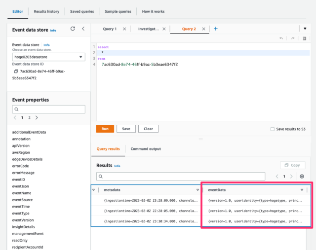
Task: Switch to the Investigat... tab
Action: [149, 29]
